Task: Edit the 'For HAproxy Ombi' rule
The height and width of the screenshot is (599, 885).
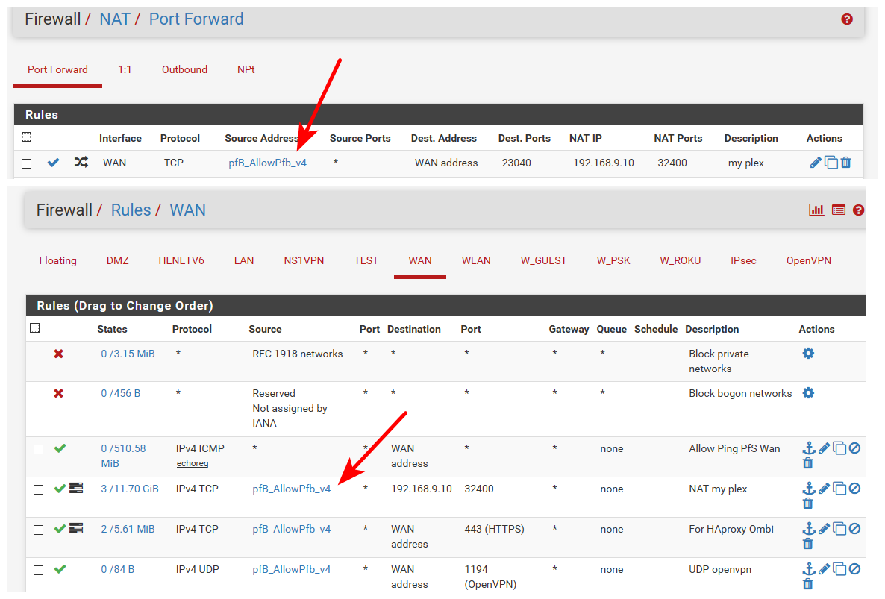Action: (x=824, y=529)
